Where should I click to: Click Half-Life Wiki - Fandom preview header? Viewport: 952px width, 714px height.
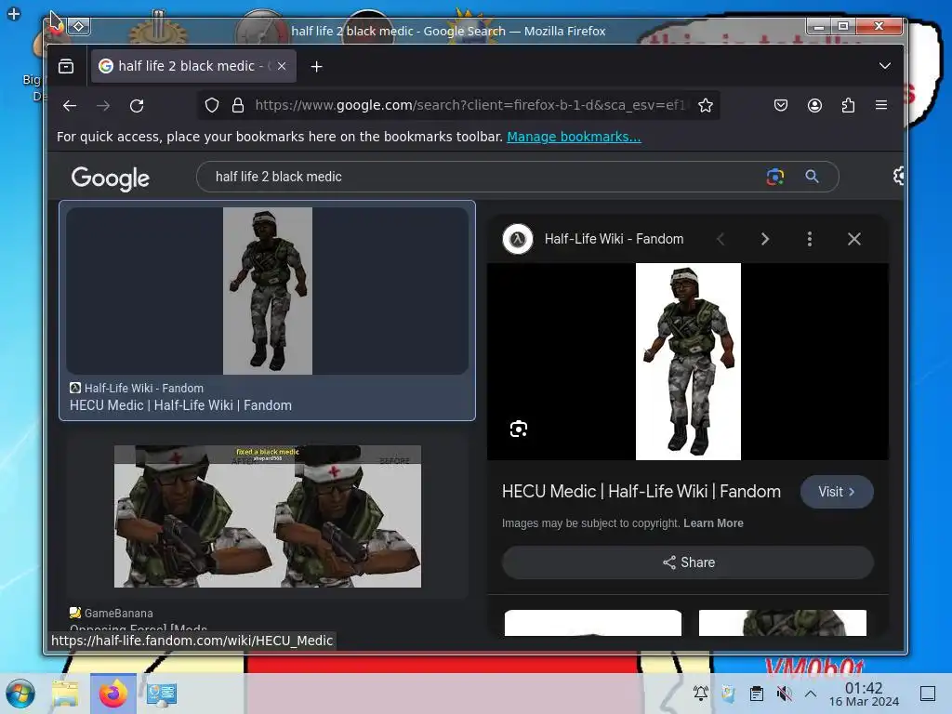pos(614,239)
